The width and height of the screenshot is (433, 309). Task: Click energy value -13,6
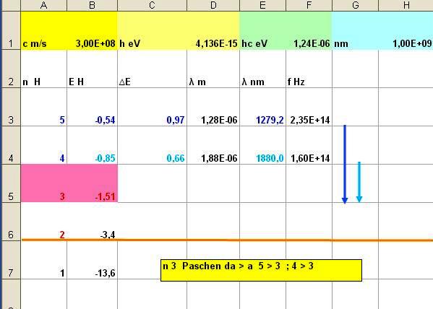pyautogui.click(x=93, y=260)
